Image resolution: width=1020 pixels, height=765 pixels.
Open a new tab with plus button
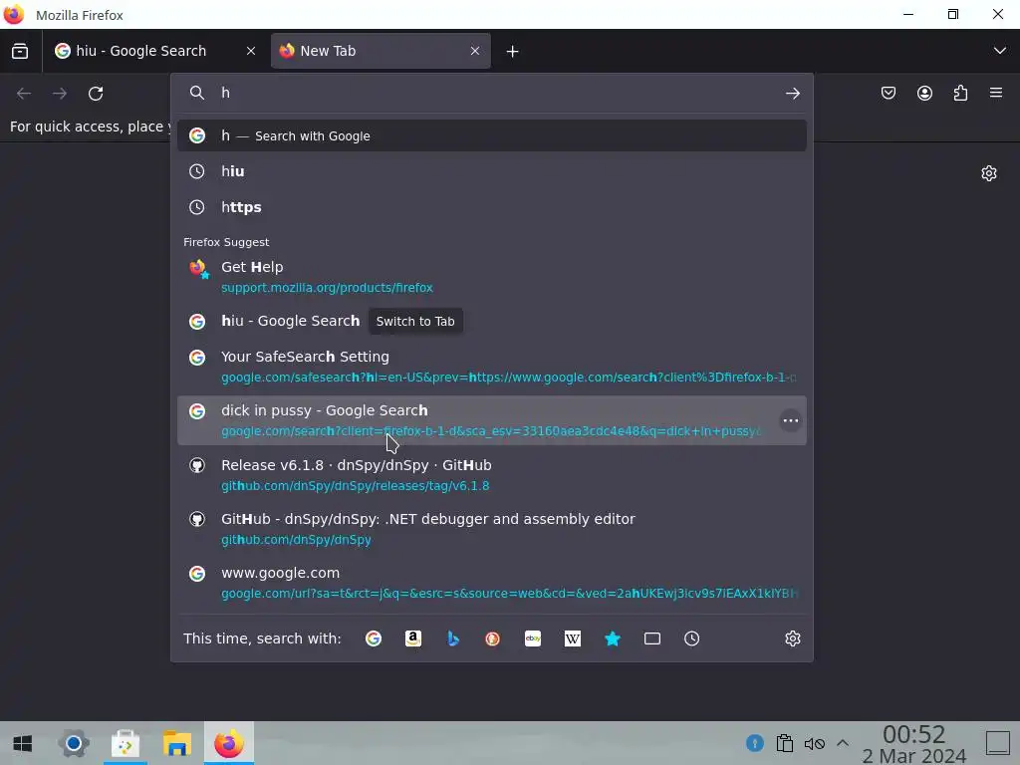pos(513,52)
